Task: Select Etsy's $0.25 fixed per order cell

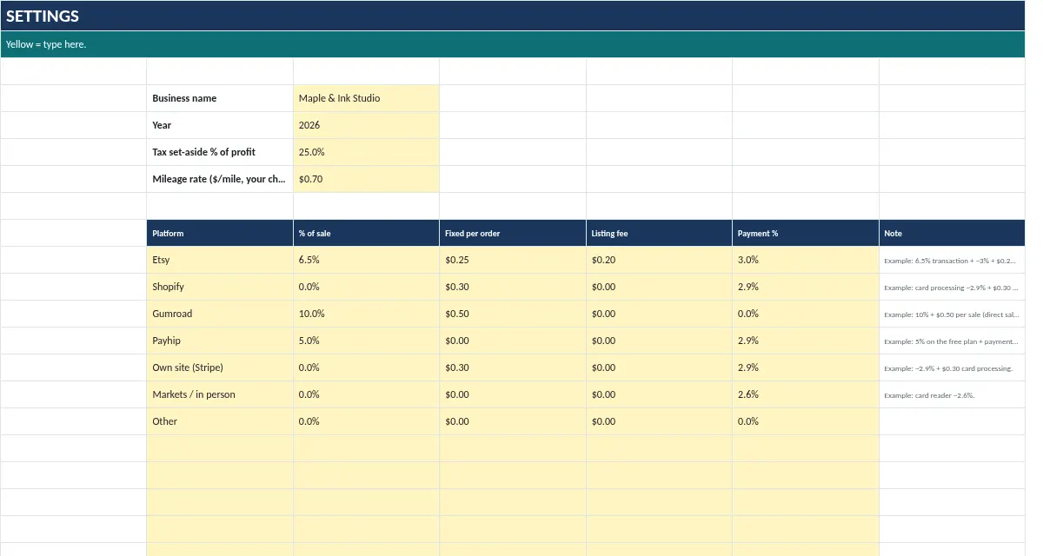Action: click(513, 260)
